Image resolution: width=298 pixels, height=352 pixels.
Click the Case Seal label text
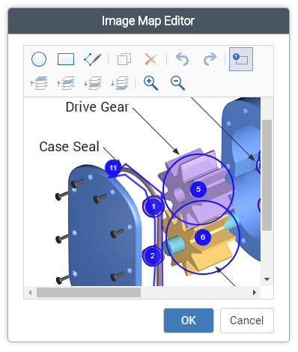point(70,147)
